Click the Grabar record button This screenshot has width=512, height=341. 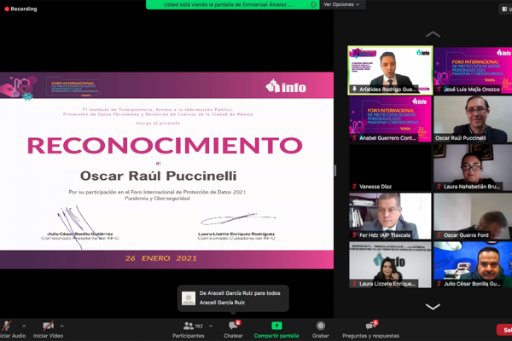point(321,330)
